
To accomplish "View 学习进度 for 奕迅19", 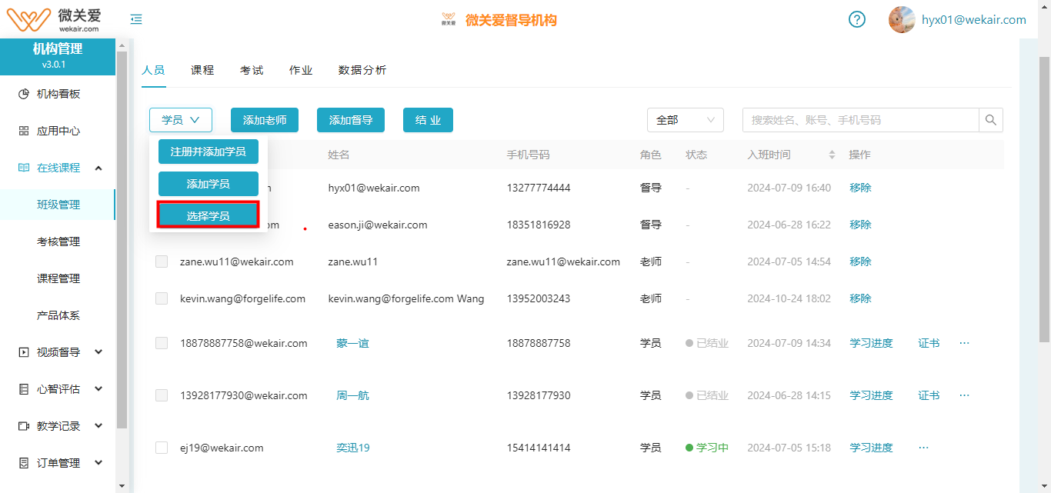I will pos(871,448).
